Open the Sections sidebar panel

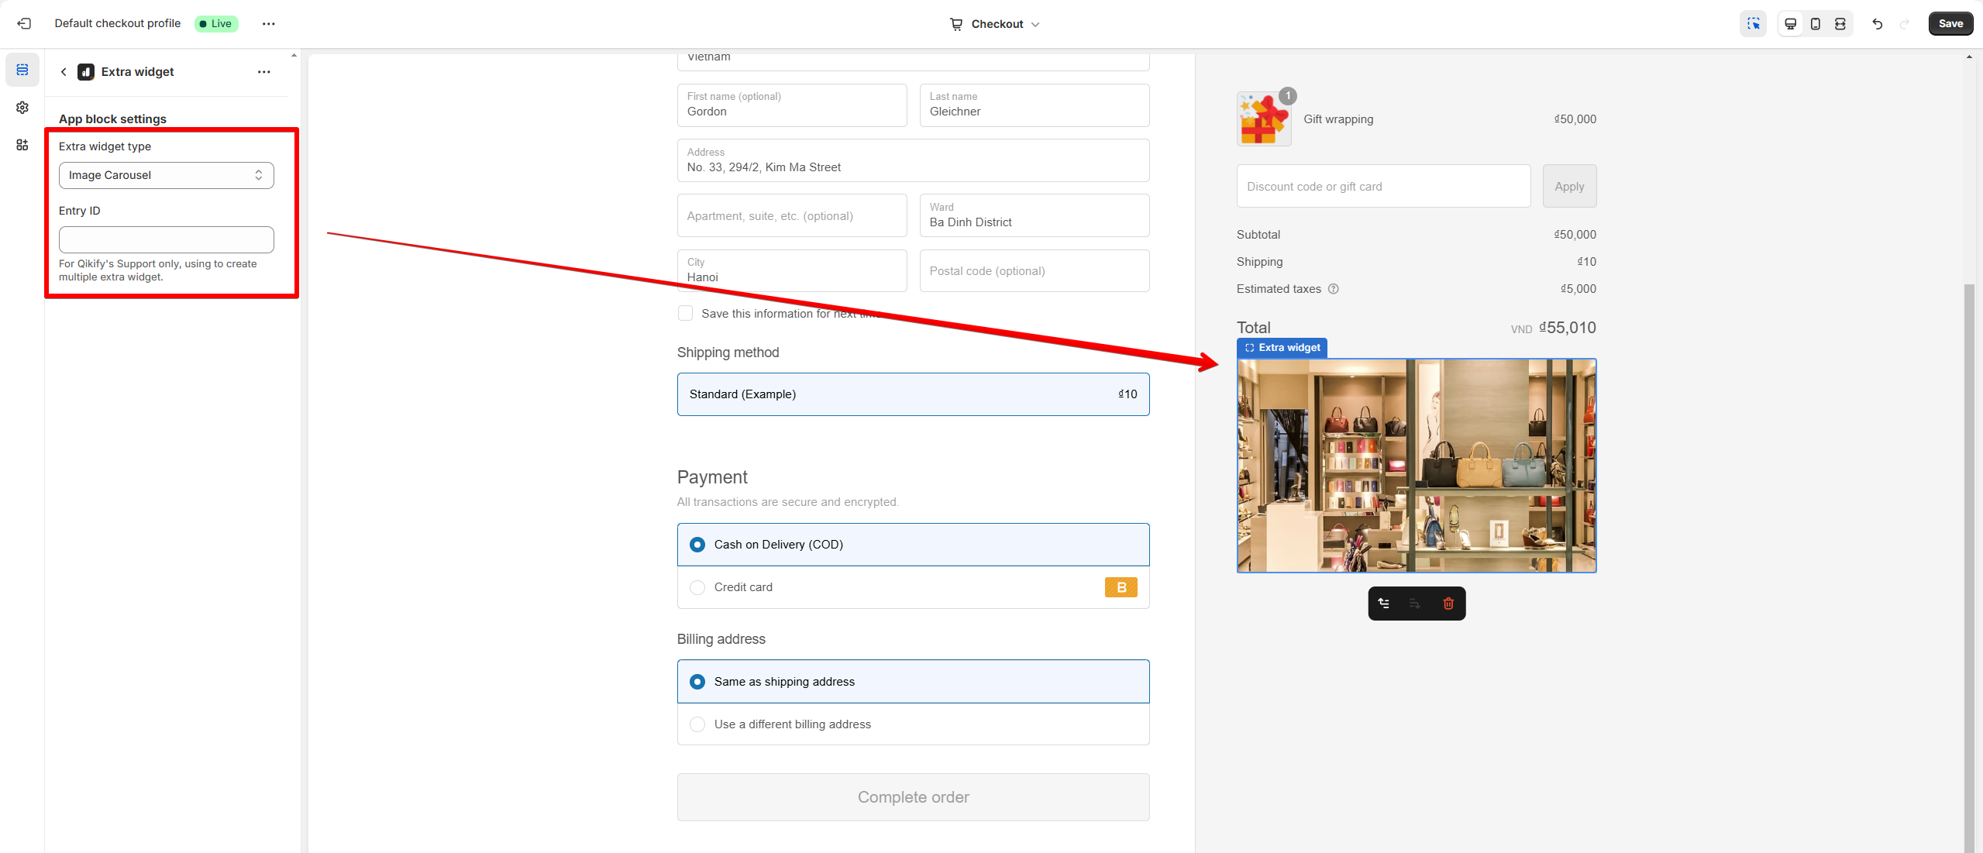click(22, 70)
